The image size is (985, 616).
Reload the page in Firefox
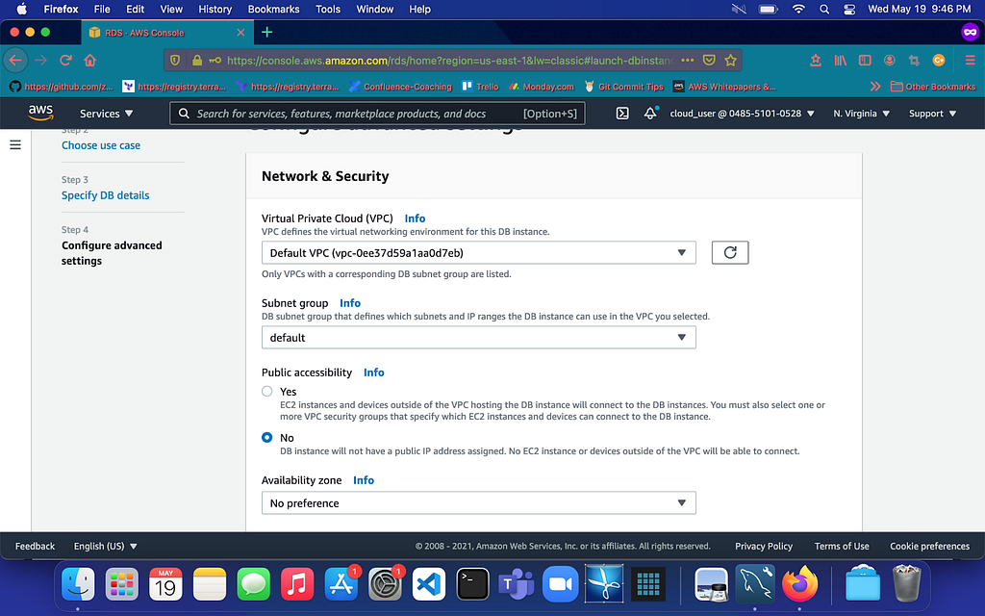tap(65, 61)
